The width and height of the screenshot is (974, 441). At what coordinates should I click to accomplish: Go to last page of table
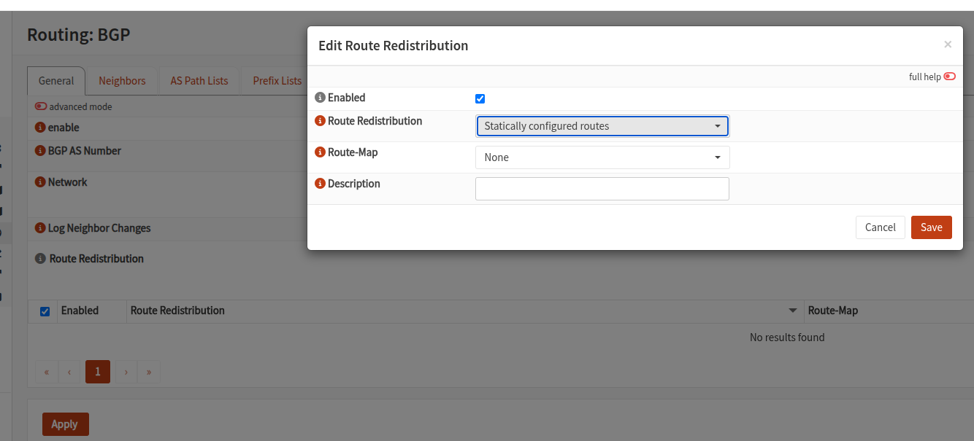pos(149,372)
